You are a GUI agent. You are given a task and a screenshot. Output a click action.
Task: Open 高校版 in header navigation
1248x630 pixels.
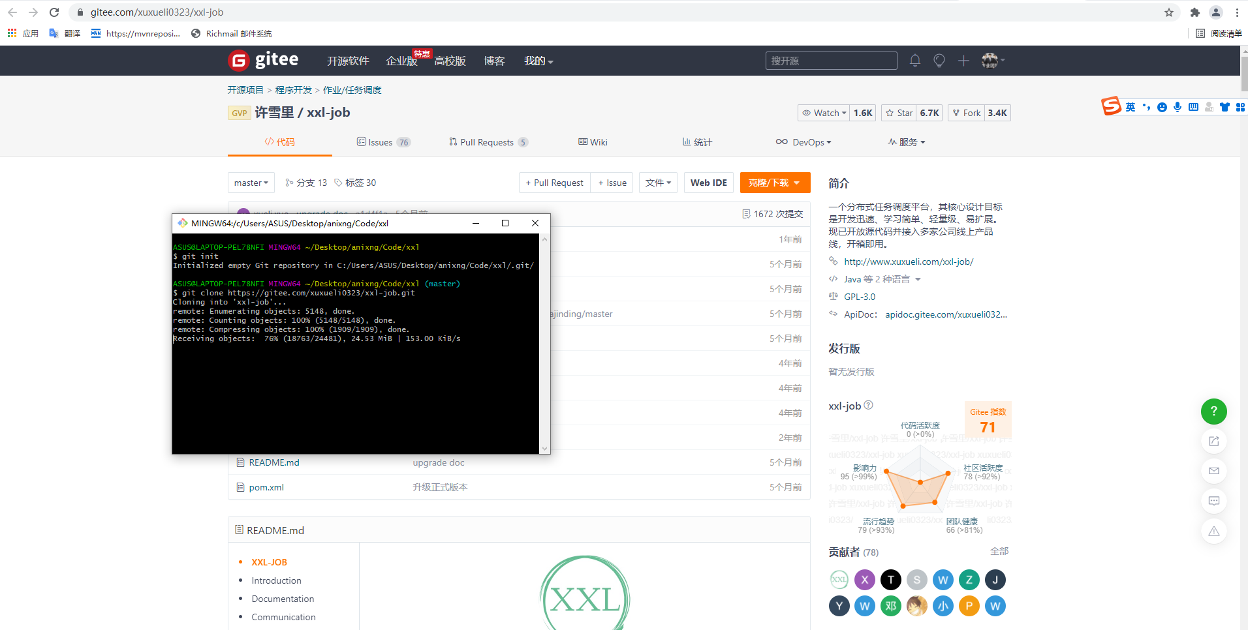[x=450, y=61]
